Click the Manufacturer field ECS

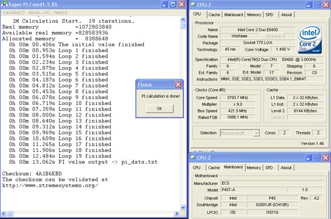click(271, 183)
